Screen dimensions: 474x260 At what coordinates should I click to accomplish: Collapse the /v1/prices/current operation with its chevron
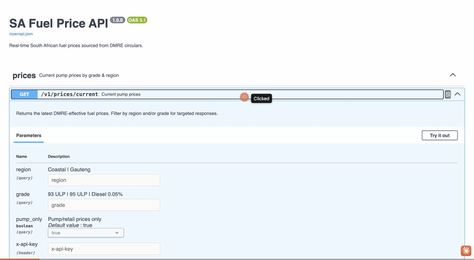pos(457,94)
